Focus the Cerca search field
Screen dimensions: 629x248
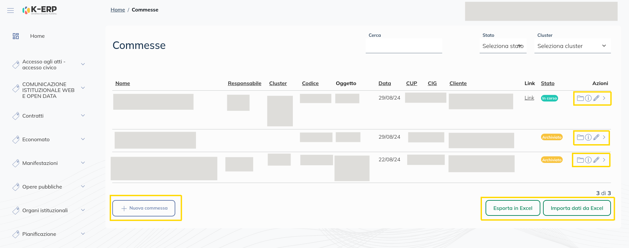pyautogui.click(x=403, y=46)
